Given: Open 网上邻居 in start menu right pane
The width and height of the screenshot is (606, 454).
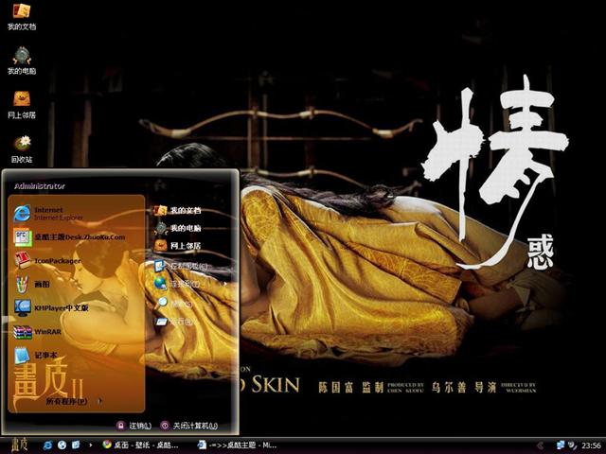Looking at the screenshot, I should [178, 246].
